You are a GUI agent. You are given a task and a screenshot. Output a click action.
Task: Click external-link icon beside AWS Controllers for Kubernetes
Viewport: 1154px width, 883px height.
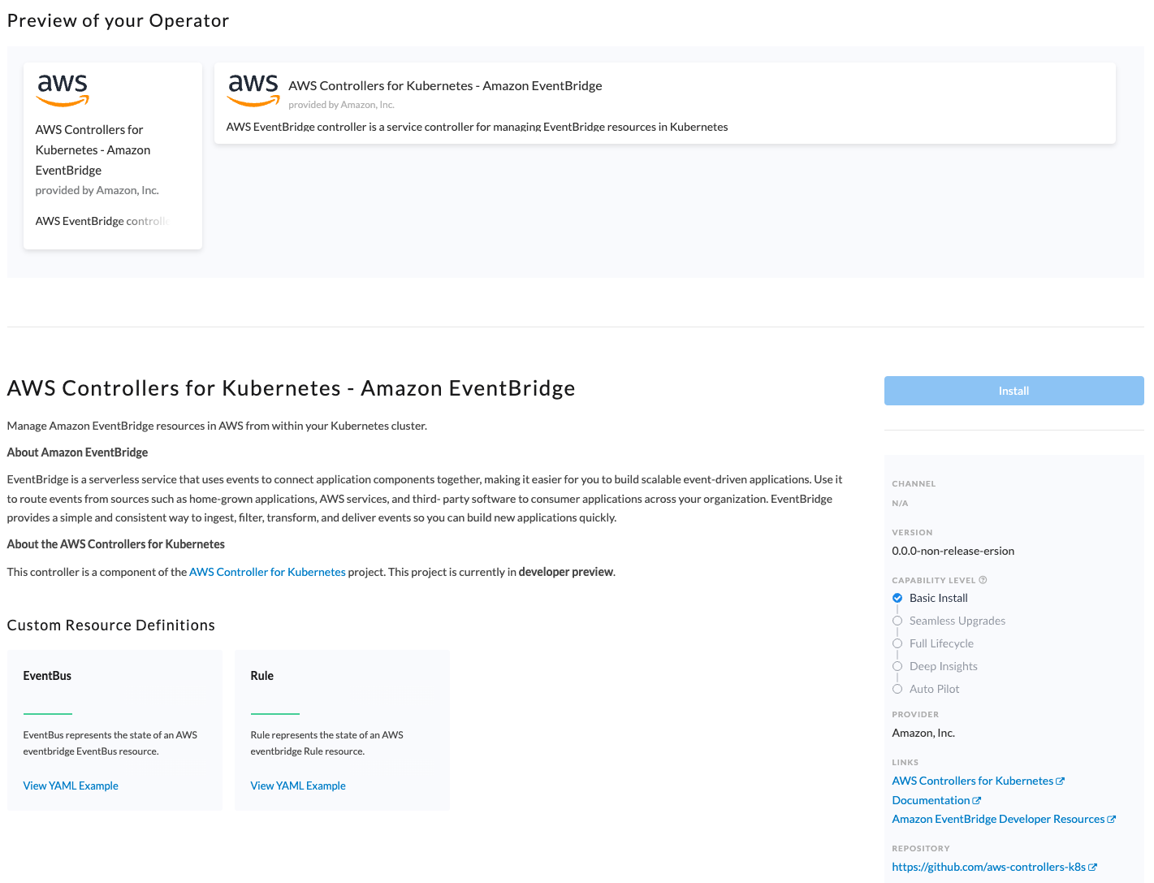coord(1060,781)
